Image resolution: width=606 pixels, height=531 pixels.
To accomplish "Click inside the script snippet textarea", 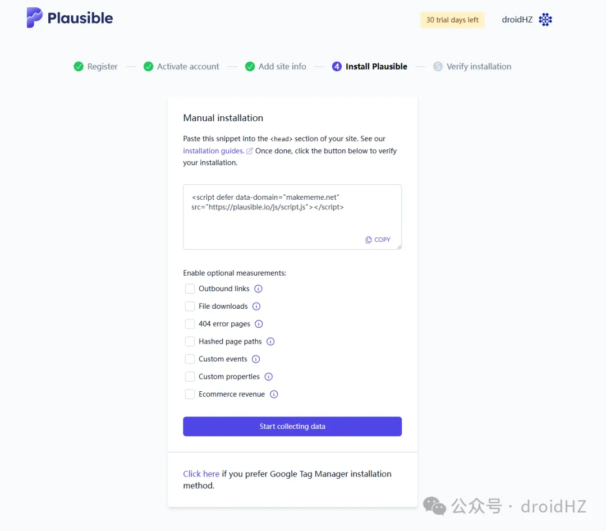I will tap(292, 222).
